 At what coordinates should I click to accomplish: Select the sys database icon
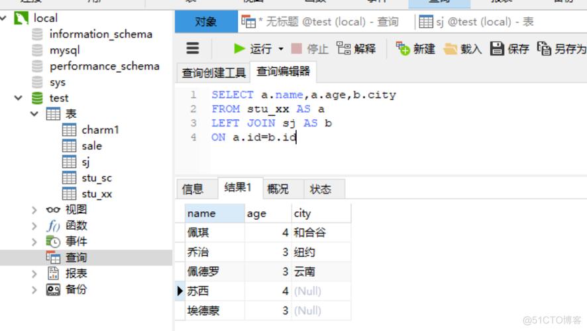tap(37, 82)
